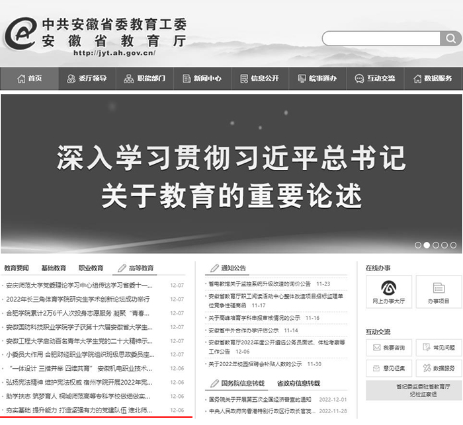Select the first banner carousel dot
The height and width of the screenshot is (425, 463).
[x=418, y=245]
